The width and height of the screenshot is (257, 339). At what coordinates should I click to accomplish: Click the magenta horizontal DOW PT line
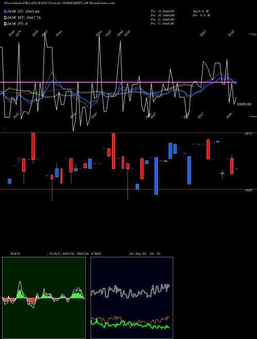point(118,82)
